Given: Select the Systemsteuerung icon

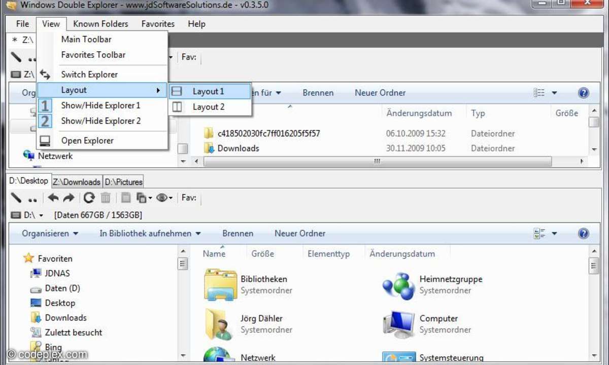Looking at the screenshot, I should (x=399, y=356).
